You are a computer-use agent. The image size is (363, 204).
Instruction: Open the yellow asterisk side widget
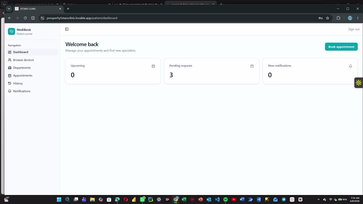tap(359, 83)
